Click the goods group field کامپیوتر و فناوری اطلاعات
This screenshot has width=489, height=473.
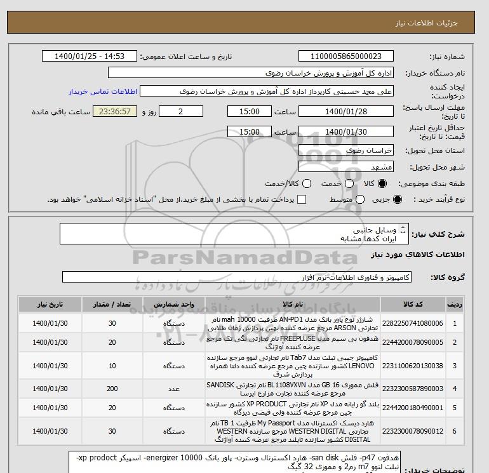(237, 277)
